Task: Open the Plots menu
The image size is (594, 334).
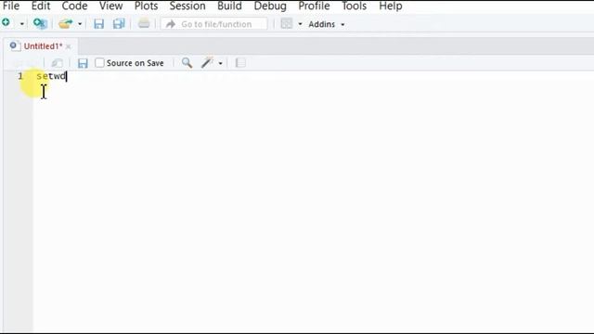Action: point(147,6)
